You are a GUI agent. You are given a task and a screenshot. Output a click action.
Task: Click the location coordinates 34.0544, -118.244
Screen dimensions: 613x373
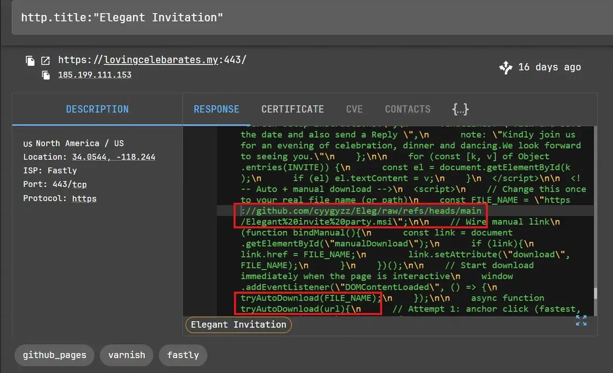[113, 157]
